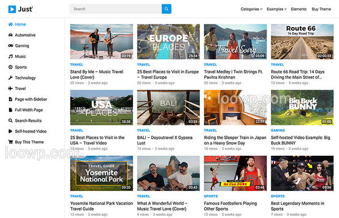Open Page with Sidebar link
This screenshot has height=218, width=339.
(31, 99)
